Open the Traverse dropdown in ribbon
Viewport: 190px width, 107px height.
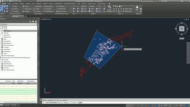tap(15, 11)
